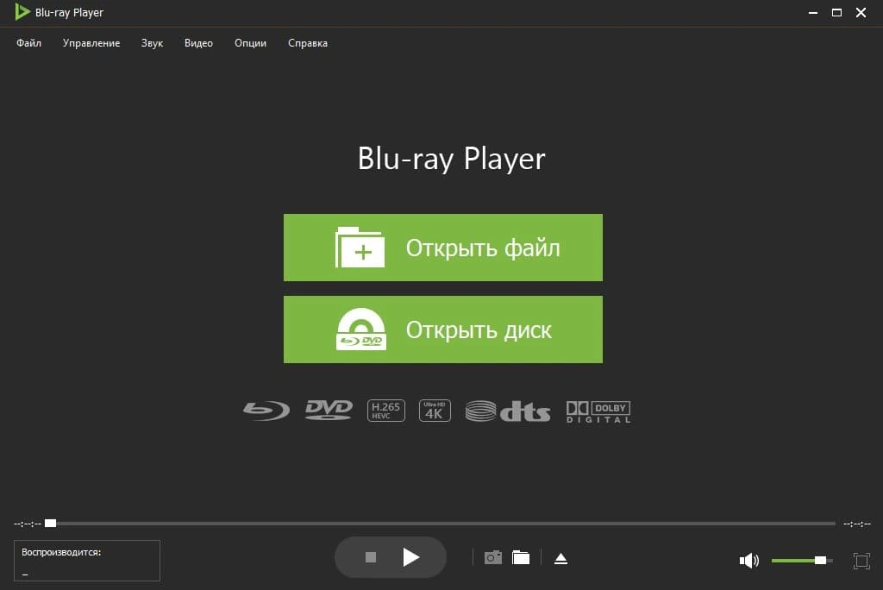
Task: Click the seek bar handle
Action: (x=51, y=524)
